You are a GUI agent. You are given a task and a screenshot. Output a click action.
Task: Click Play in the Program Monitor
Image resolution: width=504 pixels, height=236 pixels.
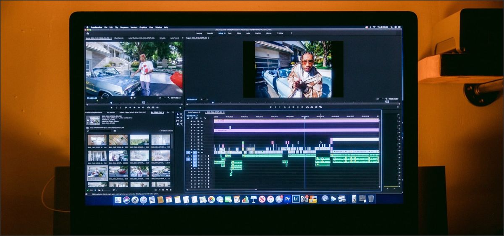[x=293, y=107]
